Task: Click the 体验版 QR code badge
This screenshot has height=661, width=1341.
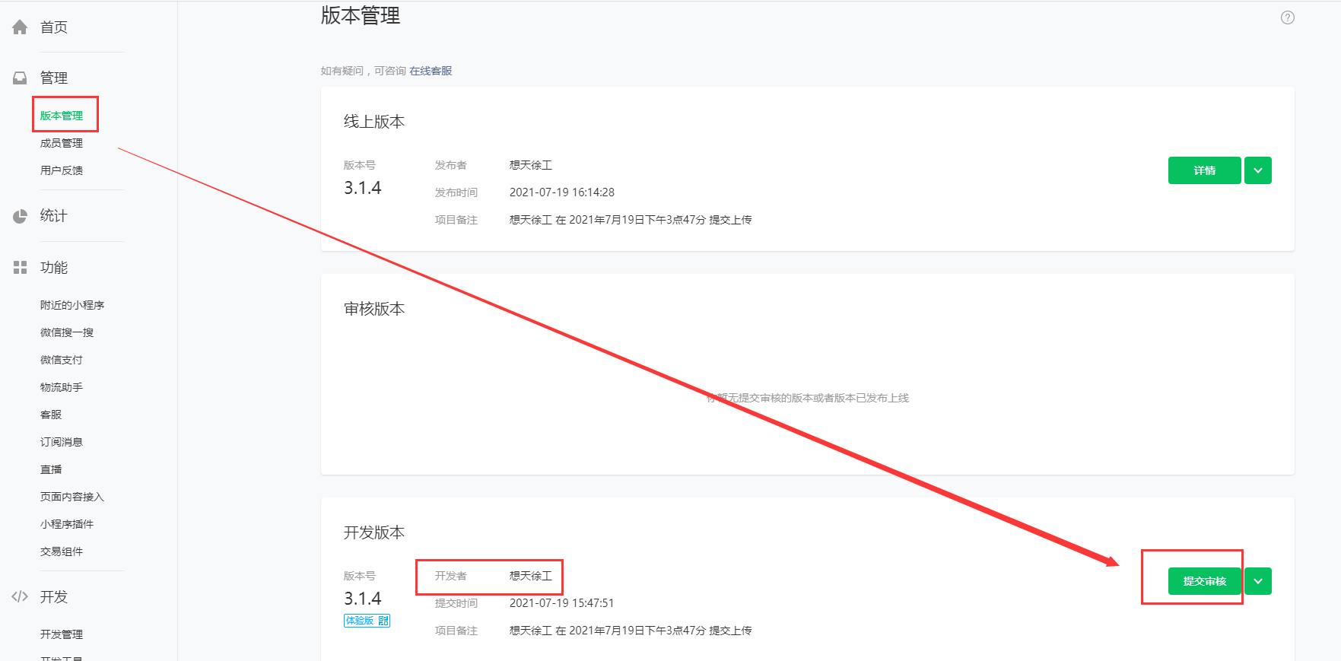Action: tap(367, 621)
